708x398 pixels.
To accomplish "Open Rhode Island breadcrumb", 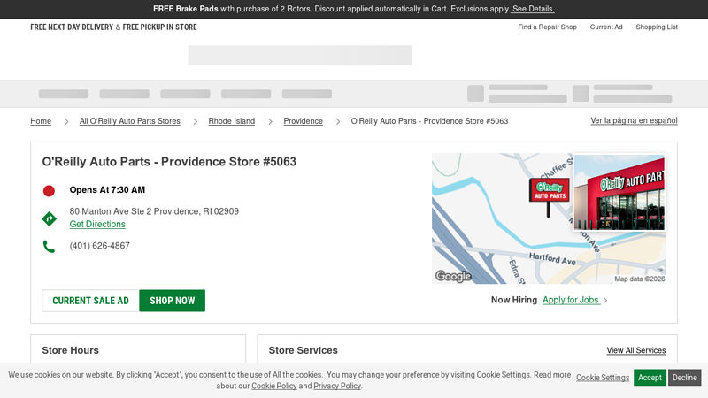I will point(232,121).
